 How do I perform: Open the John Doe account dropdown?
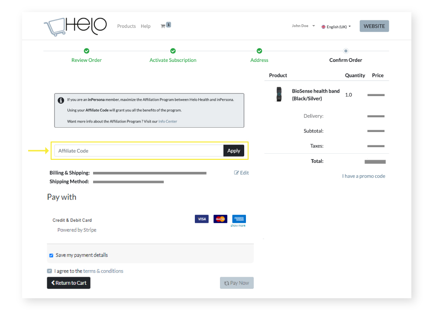(303, 26)
